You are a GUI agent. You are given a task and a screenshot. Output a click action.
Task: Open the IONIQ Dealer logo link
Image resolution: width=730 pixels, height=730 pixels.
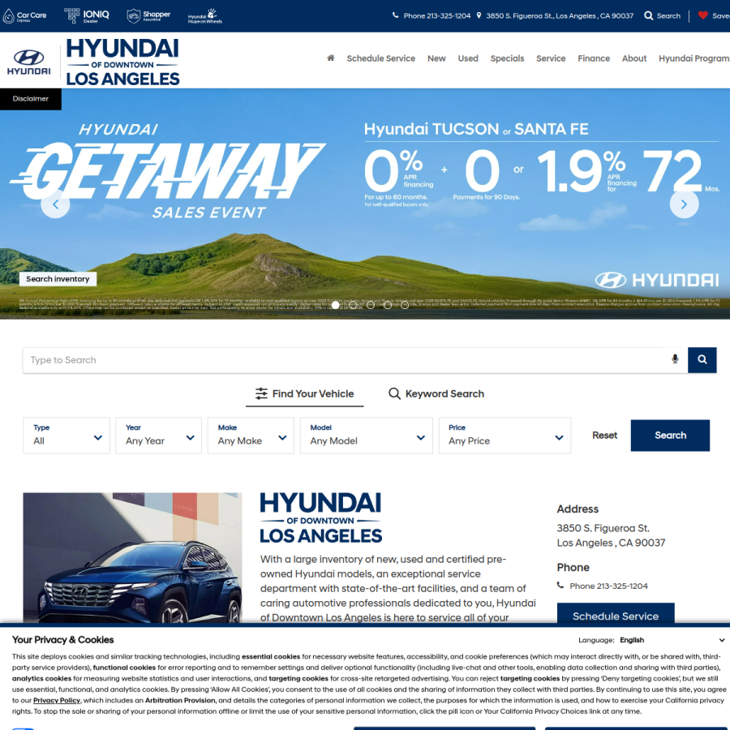[87, 16]
